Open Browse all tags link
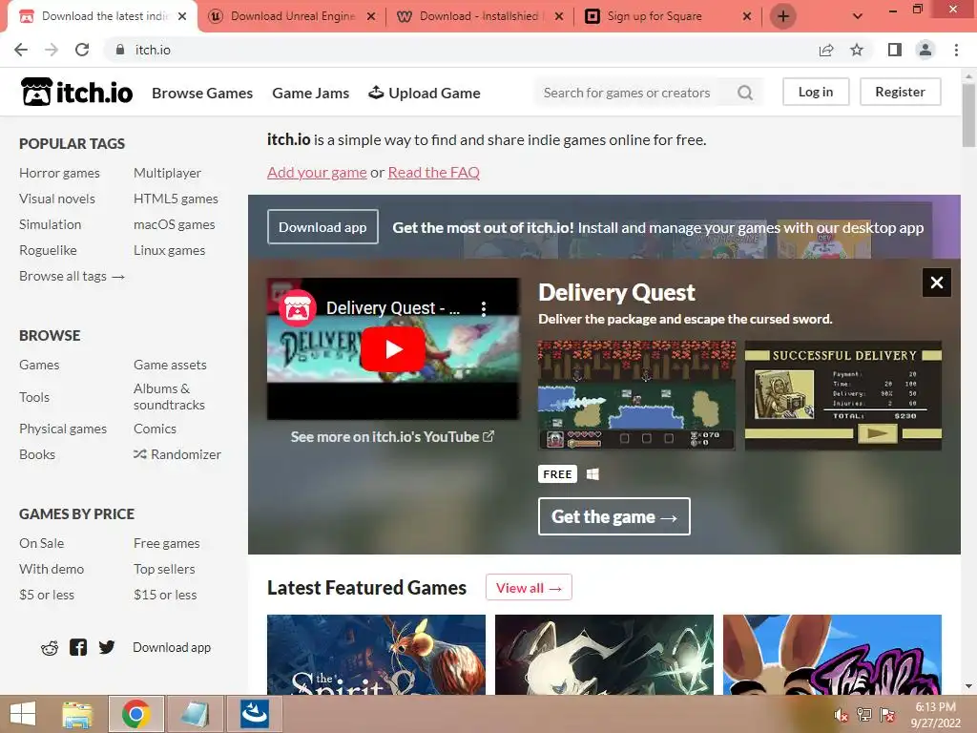Image resolution: width=977 pixels, height=733 pixels. tap(73, 276)
